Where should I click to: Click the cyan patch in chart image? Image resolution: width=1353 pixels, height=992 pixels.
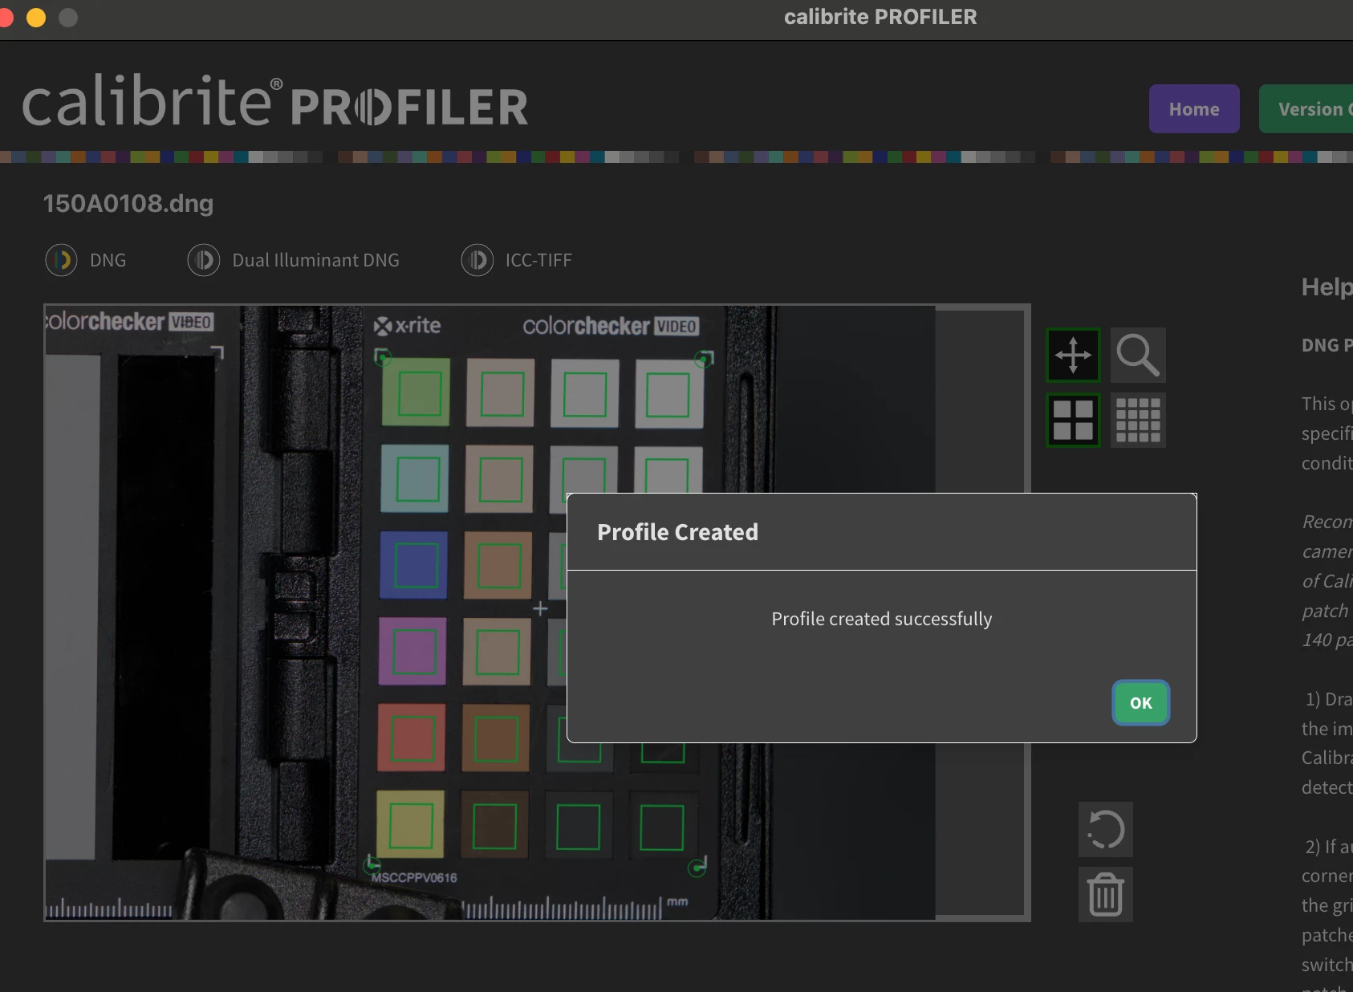[x=415, y=478]
